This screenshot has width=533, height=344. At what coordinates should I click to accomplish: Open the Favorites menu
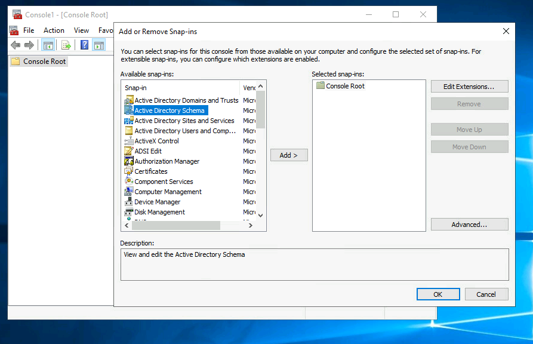[x=106, y=30]
